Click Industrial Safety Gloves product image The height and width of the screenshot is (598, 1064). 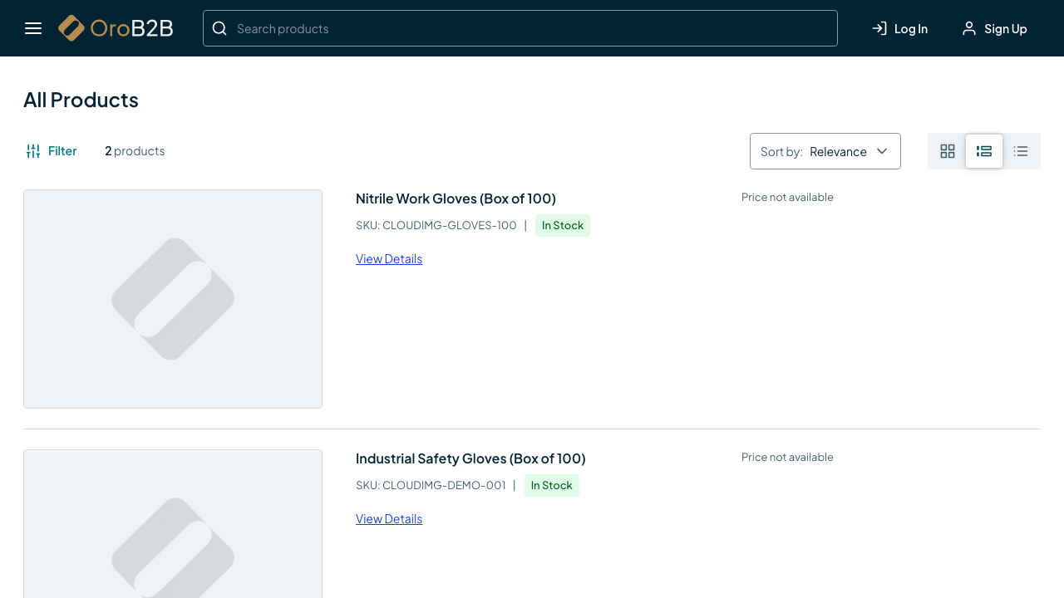pos(173,524)
